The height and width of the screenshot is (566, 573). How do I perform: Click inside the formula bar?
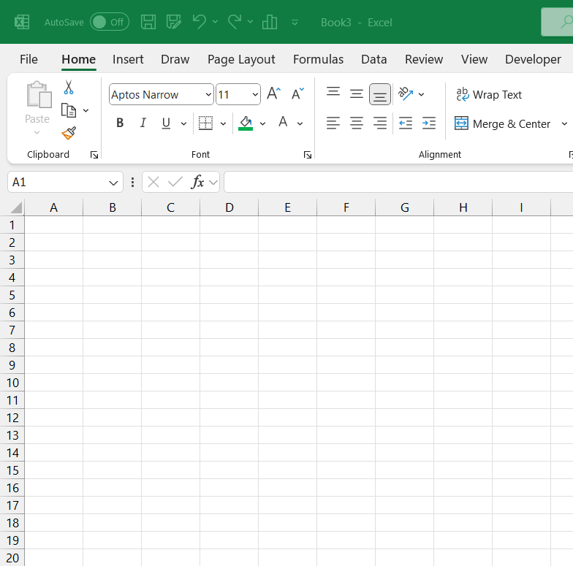coord(398,182)
